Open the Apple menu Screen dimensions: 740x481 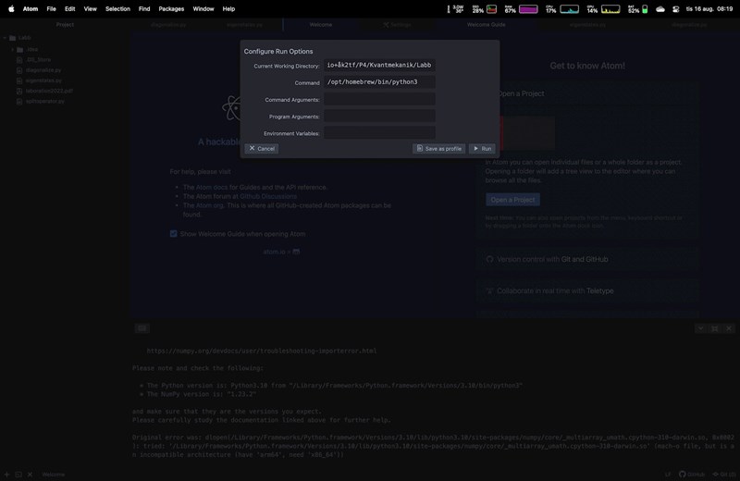click(11, 8)
